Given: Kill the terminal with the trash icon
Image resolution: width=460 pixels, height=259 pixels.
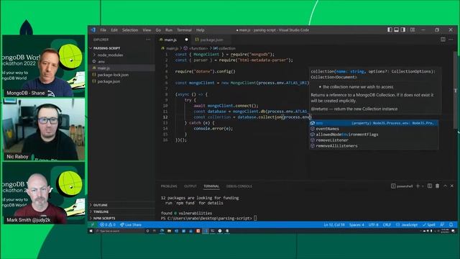Looking at the screenshot, I should tap(438, 186).
